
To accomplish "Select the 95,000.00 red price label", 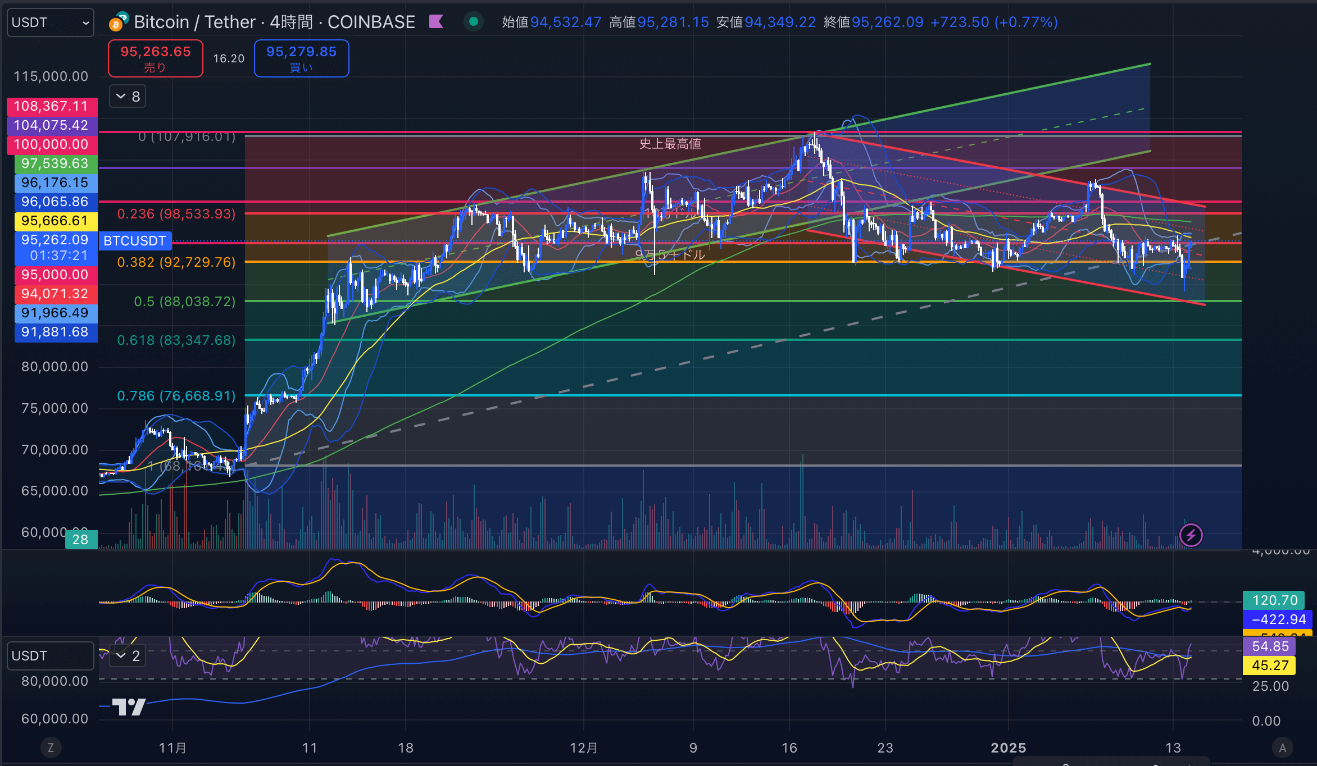I will tap(55, 275).
